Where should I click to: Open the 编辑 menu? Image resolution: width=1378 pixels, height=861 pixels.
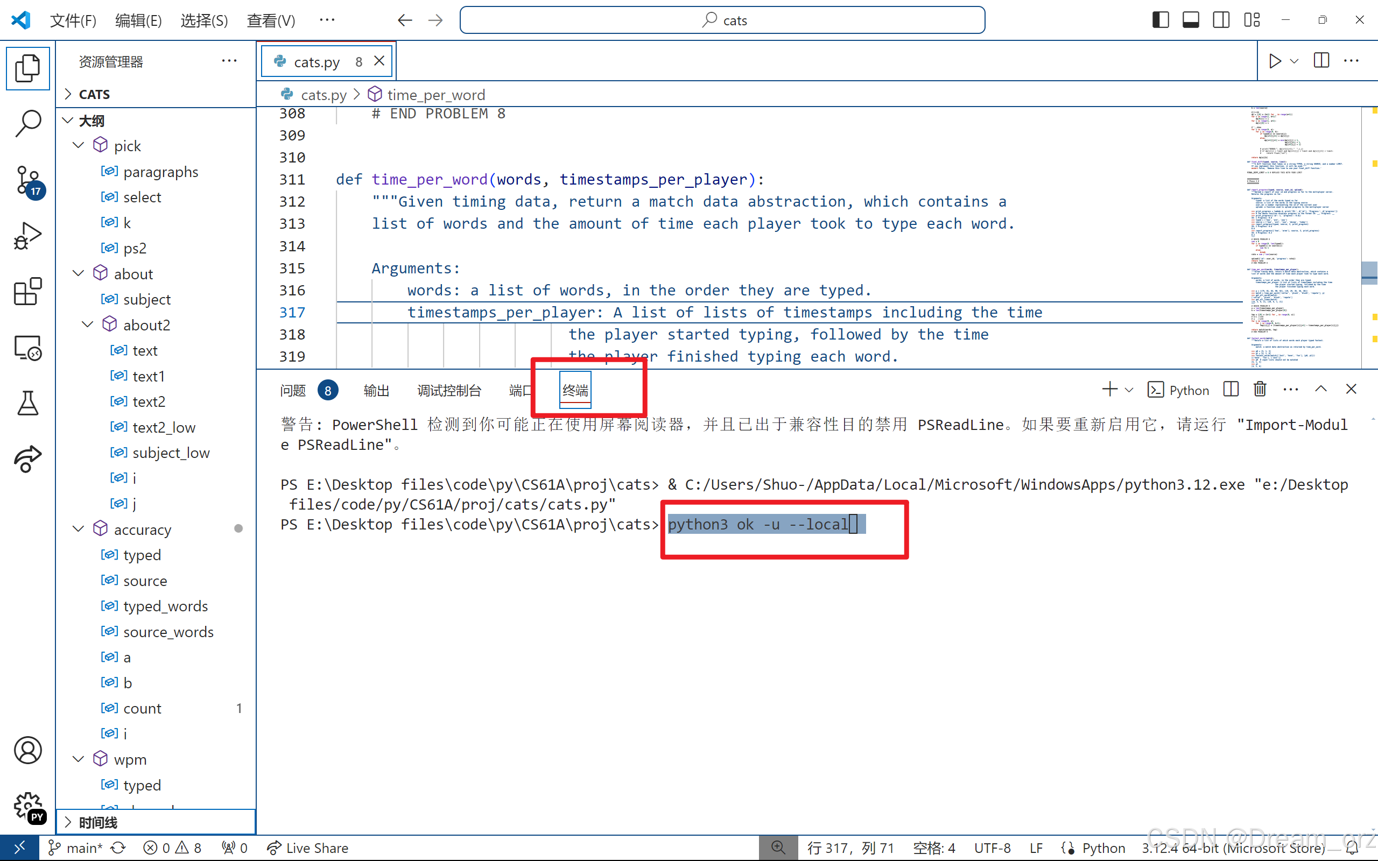pos(138,19)
